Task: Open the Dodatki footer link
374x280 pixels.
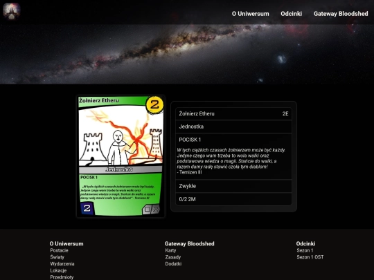Action: (173, 264)
